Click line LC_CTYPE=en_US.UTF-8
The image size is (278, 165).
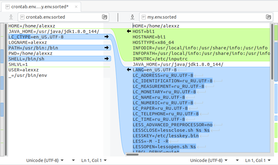pos(36,37)
